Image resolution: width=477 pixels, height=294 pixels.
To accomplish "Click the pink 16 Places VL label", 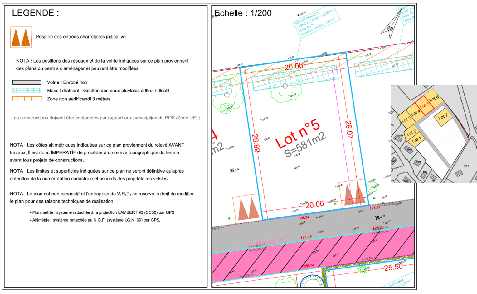I will click(x=265, y=242).
